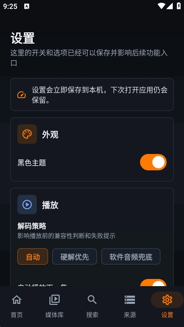Tap the search magnifier icon 搜索
This screenshot has width=184, height=327.
92,300
